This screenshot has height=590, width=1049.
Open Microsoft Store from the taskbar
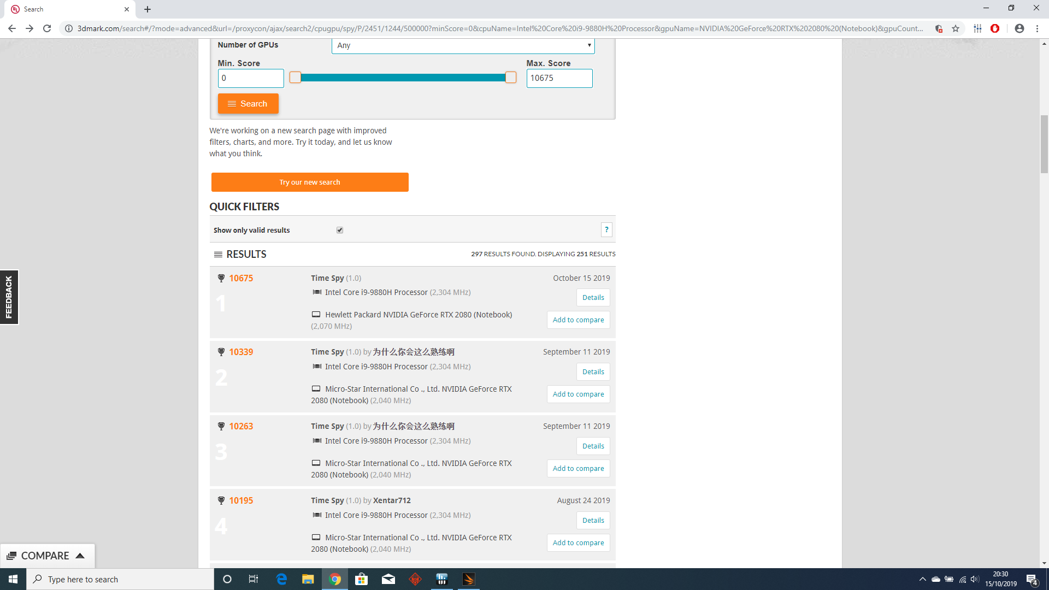[362, 579]
